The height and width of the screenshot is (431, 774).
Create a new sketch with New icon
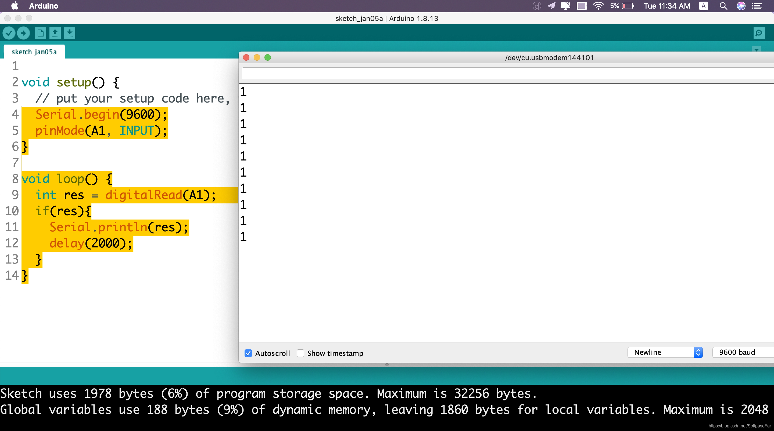[x=40, y=33]
